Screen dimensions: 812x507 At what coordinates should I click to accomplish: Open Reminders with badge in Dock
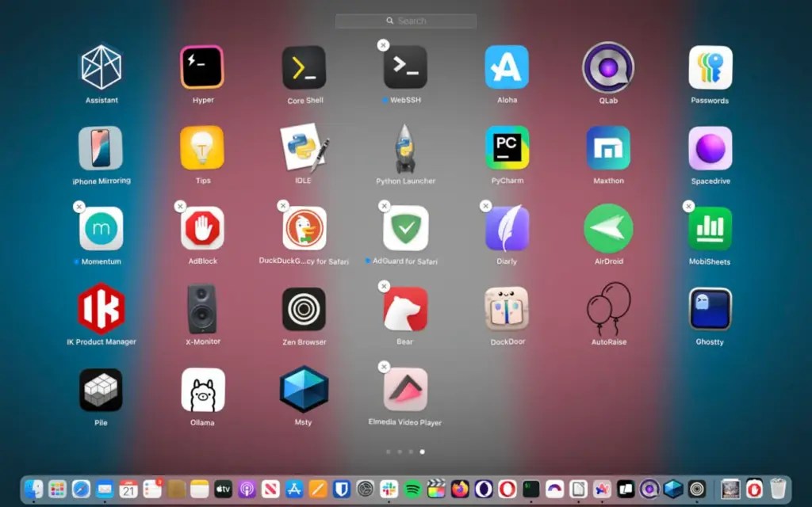152,489
